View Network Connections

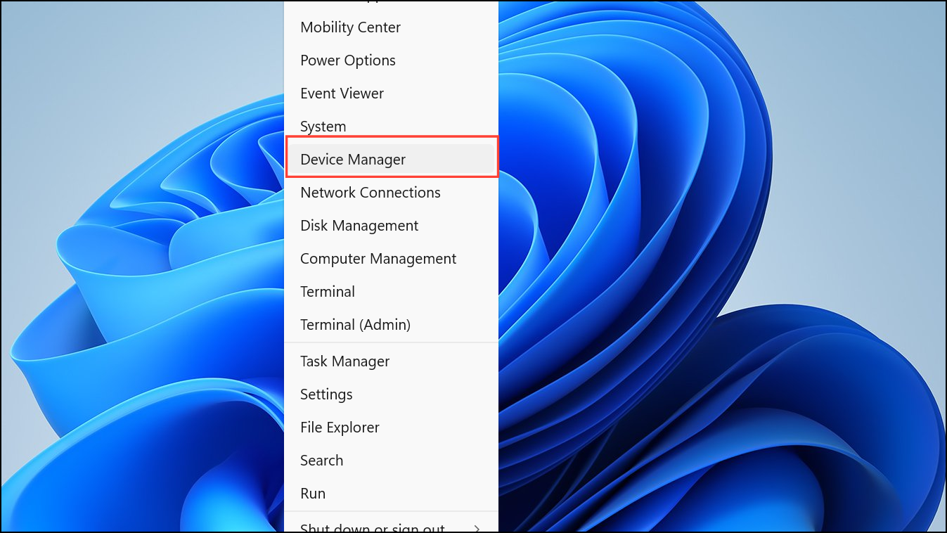point(371,192)
